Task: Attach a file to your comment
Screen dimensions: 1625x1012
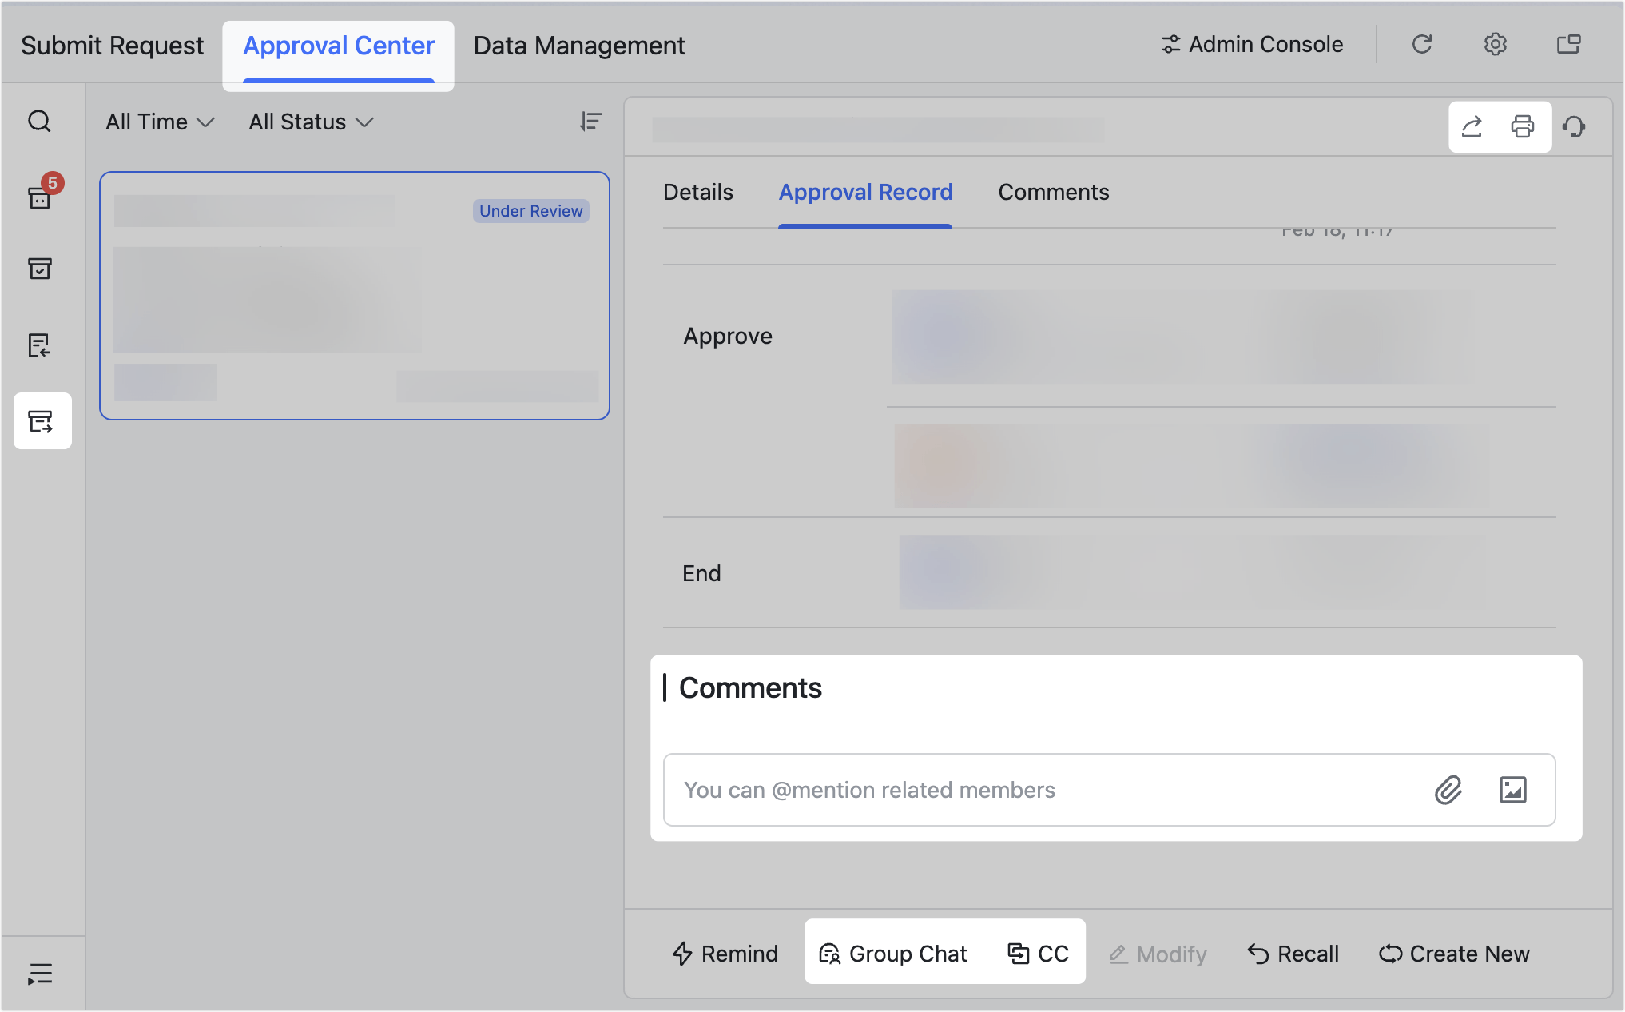Action: [1448, 790]
